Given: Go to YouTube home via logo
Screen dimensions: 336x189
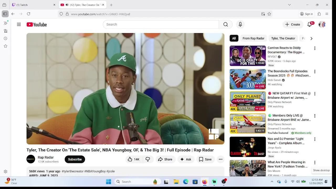Looking at the screenshot, I should (x=36, y=24).
